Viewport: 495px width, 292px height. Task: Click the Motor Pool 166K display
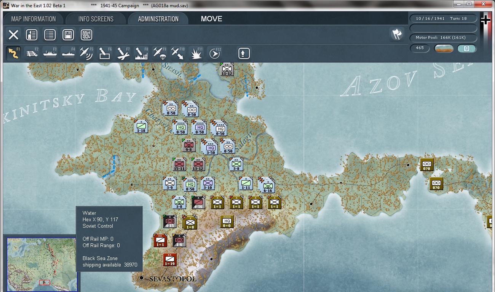(x=443, y=38)
